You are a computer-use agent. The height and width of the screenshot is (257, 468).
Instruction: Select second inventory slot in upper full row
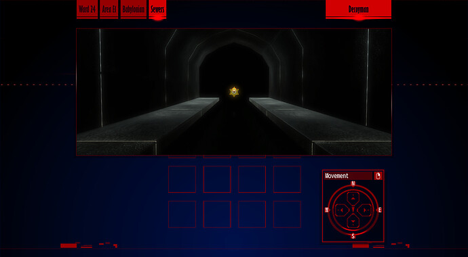[217, 179]
